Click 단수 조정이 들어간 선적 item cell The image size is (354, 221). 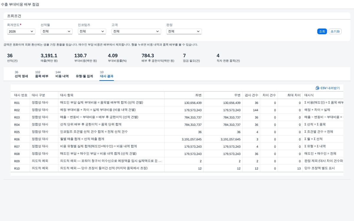click(x=112, y=168)
